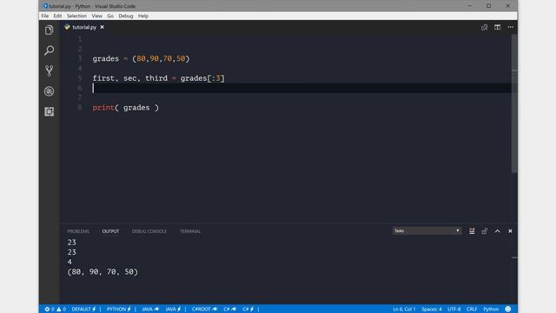Click PYTHON run entry in status bar
This screenshot has width=556, height=313.
coord(119,310)
